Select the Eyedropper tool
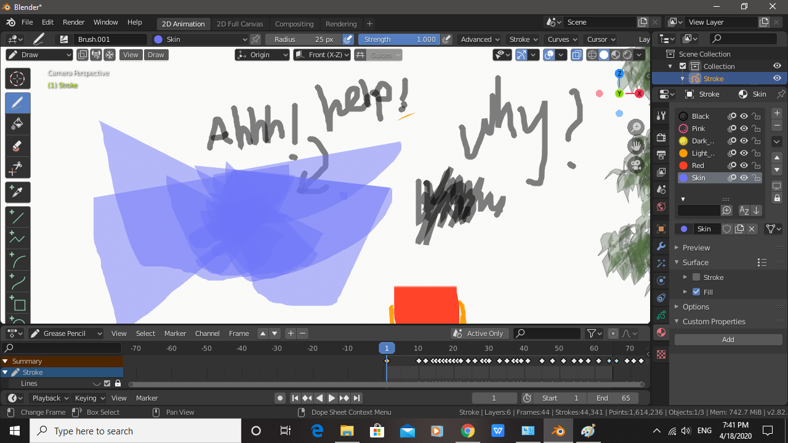This screenshot has height=443, width=788. coord(17,192)
